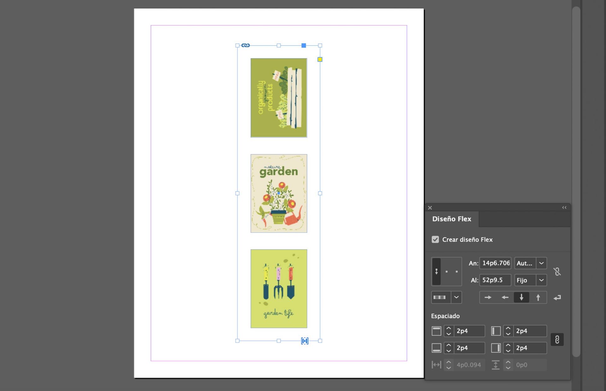Click the flex layout badge below the selected frame

pyautogui.click(x=305, y=341)
